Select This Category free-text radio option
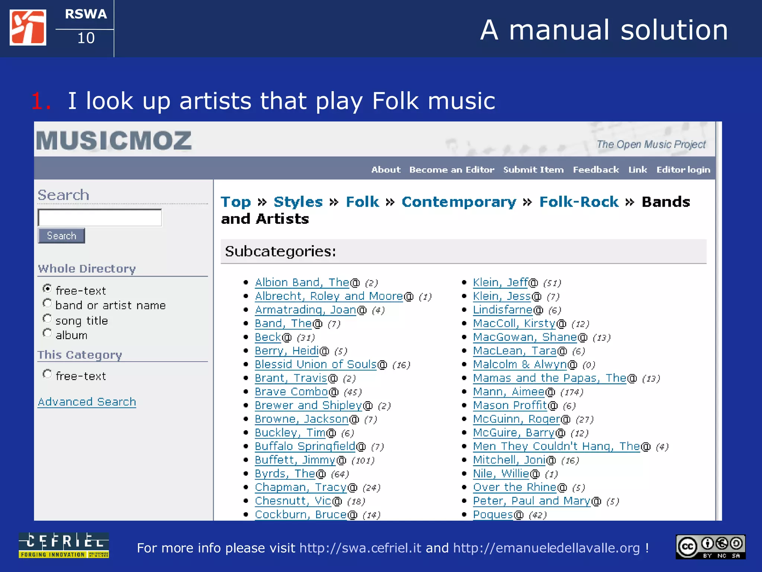This screenshot has height=572, width=762. pyautogui.click(x=47, y=374)
